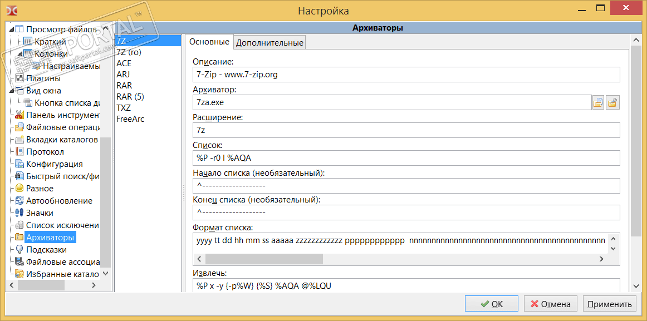Click the Подсказки lightbulb icon
This screenshot has width=647, height=321.
coord(19,249)
